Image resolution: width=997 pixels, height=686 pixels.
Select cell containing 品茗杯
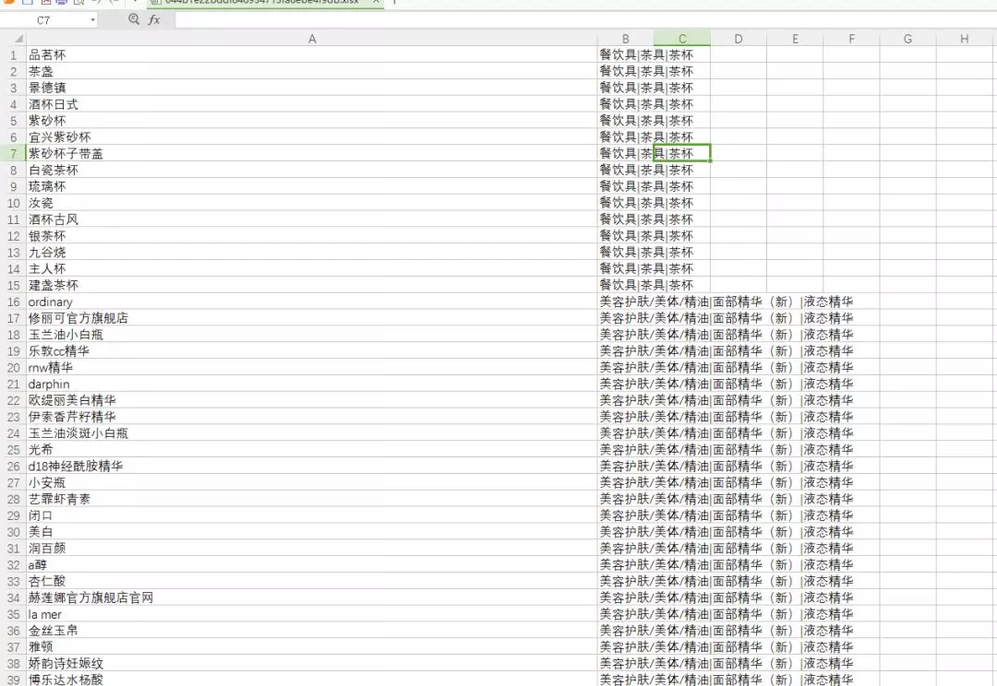(x=312, y=54)
